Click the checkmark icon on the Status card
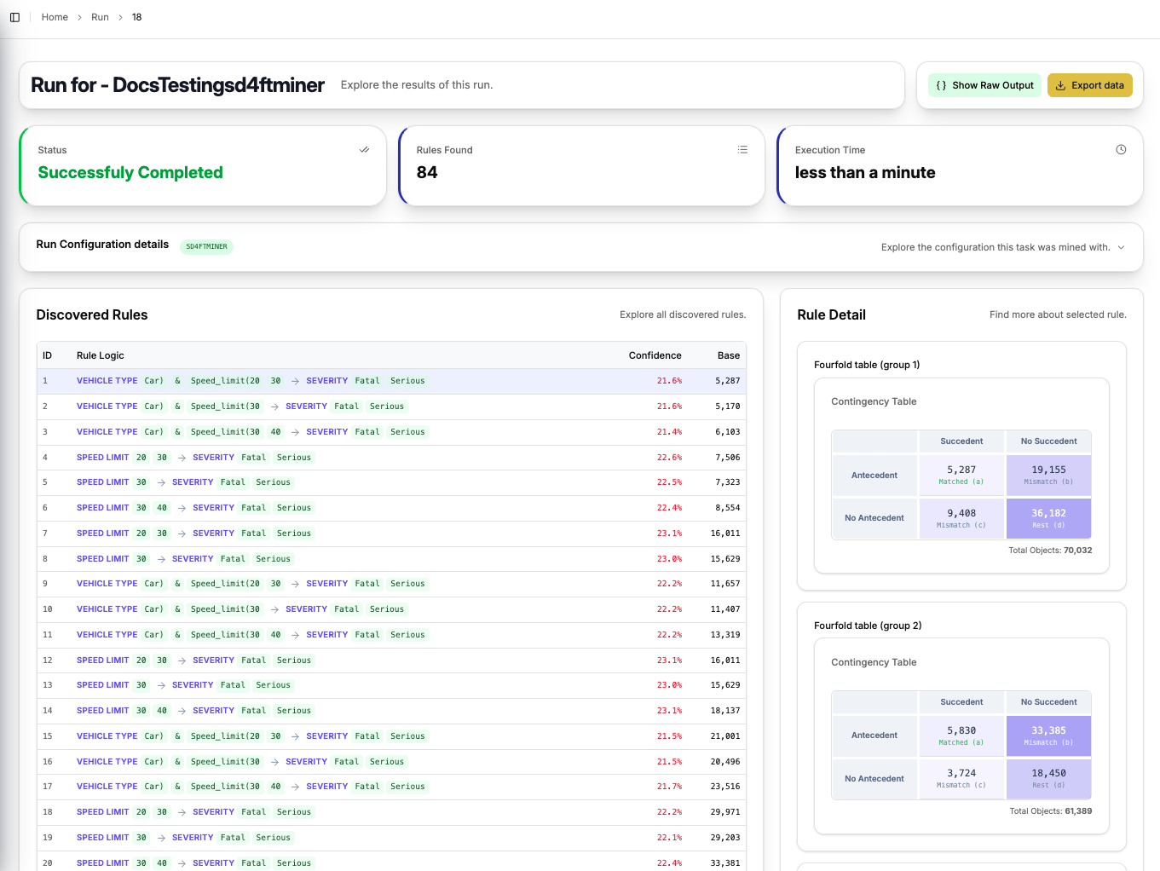The image size is (1160, 871). click(365, 149)
